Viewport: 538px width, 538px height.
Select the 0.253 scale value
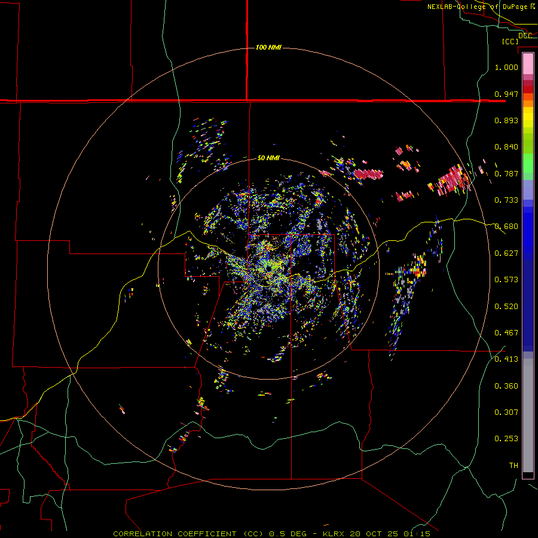click(x=506, y=439)
